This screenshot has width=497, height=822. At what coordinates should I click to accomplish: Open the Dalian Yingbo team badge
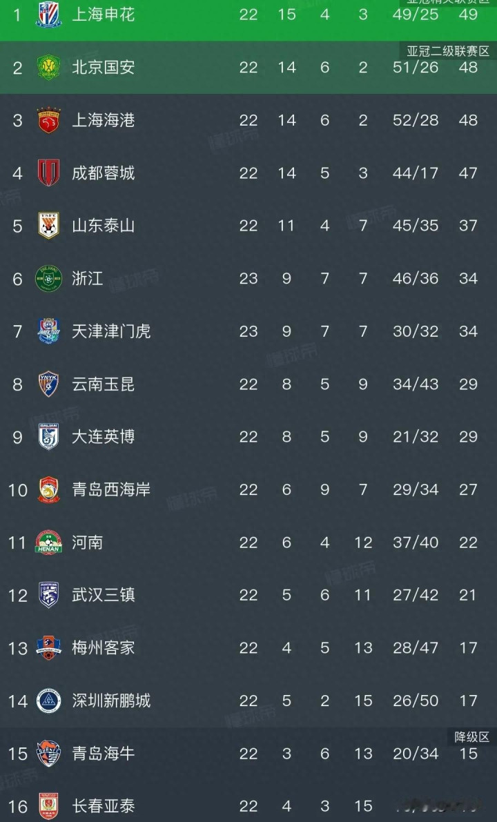[x=48, y=437]
